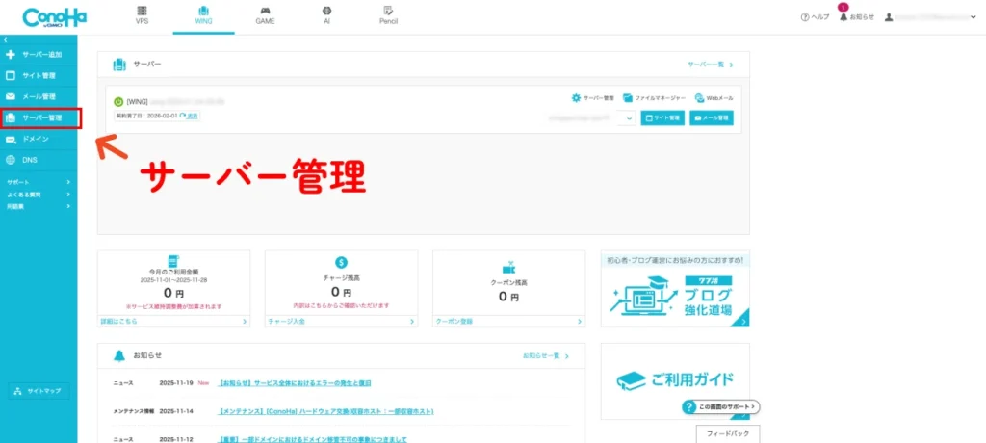Viewport: 986px width, 443px height.
Task: Click the 更新 contract renewal link
Action: click(190, 116)
